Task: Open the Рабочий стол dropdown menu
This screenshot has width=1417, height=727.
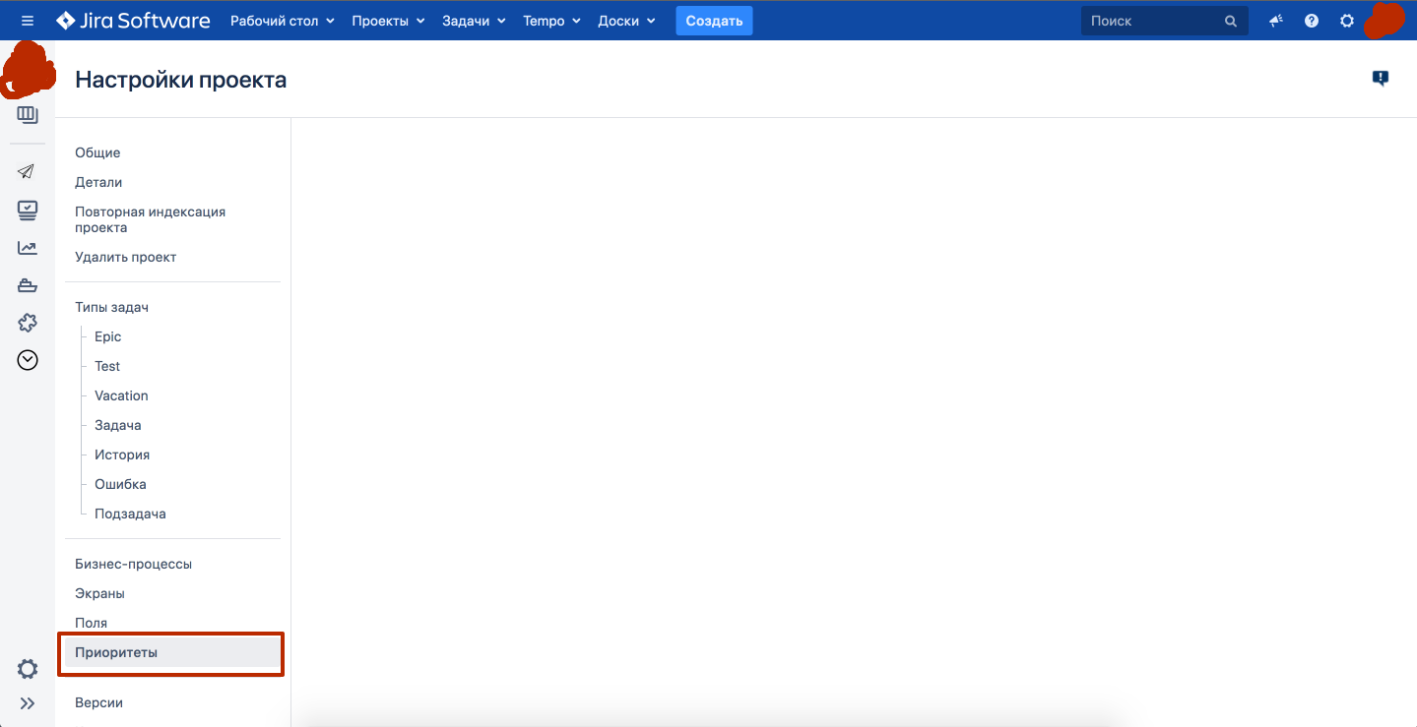Action: pyautogui.click(x=282, y=21)
